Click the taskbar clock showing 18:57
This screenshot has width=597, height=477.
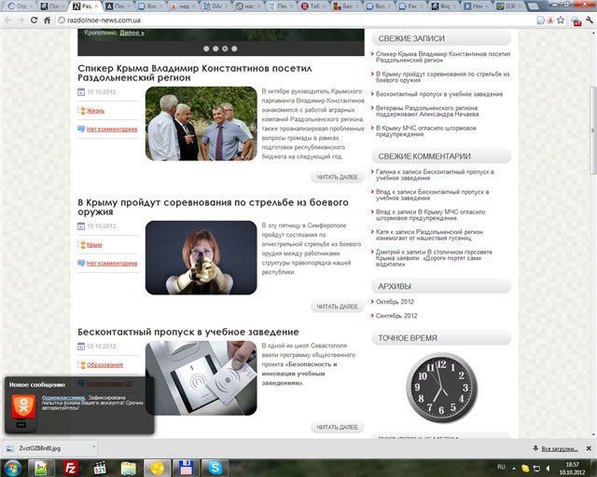click(x=572, y=469)
